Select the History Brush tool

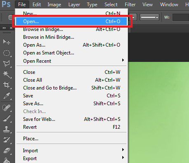(x=7, y=140)
